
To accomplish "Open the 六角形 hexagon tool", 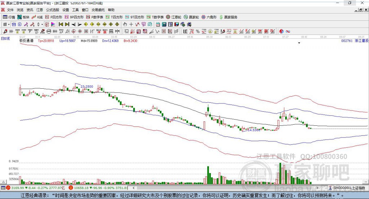I will 209,17.
